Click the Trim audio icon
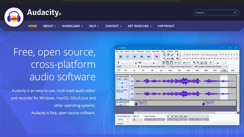 click(176, 63)
